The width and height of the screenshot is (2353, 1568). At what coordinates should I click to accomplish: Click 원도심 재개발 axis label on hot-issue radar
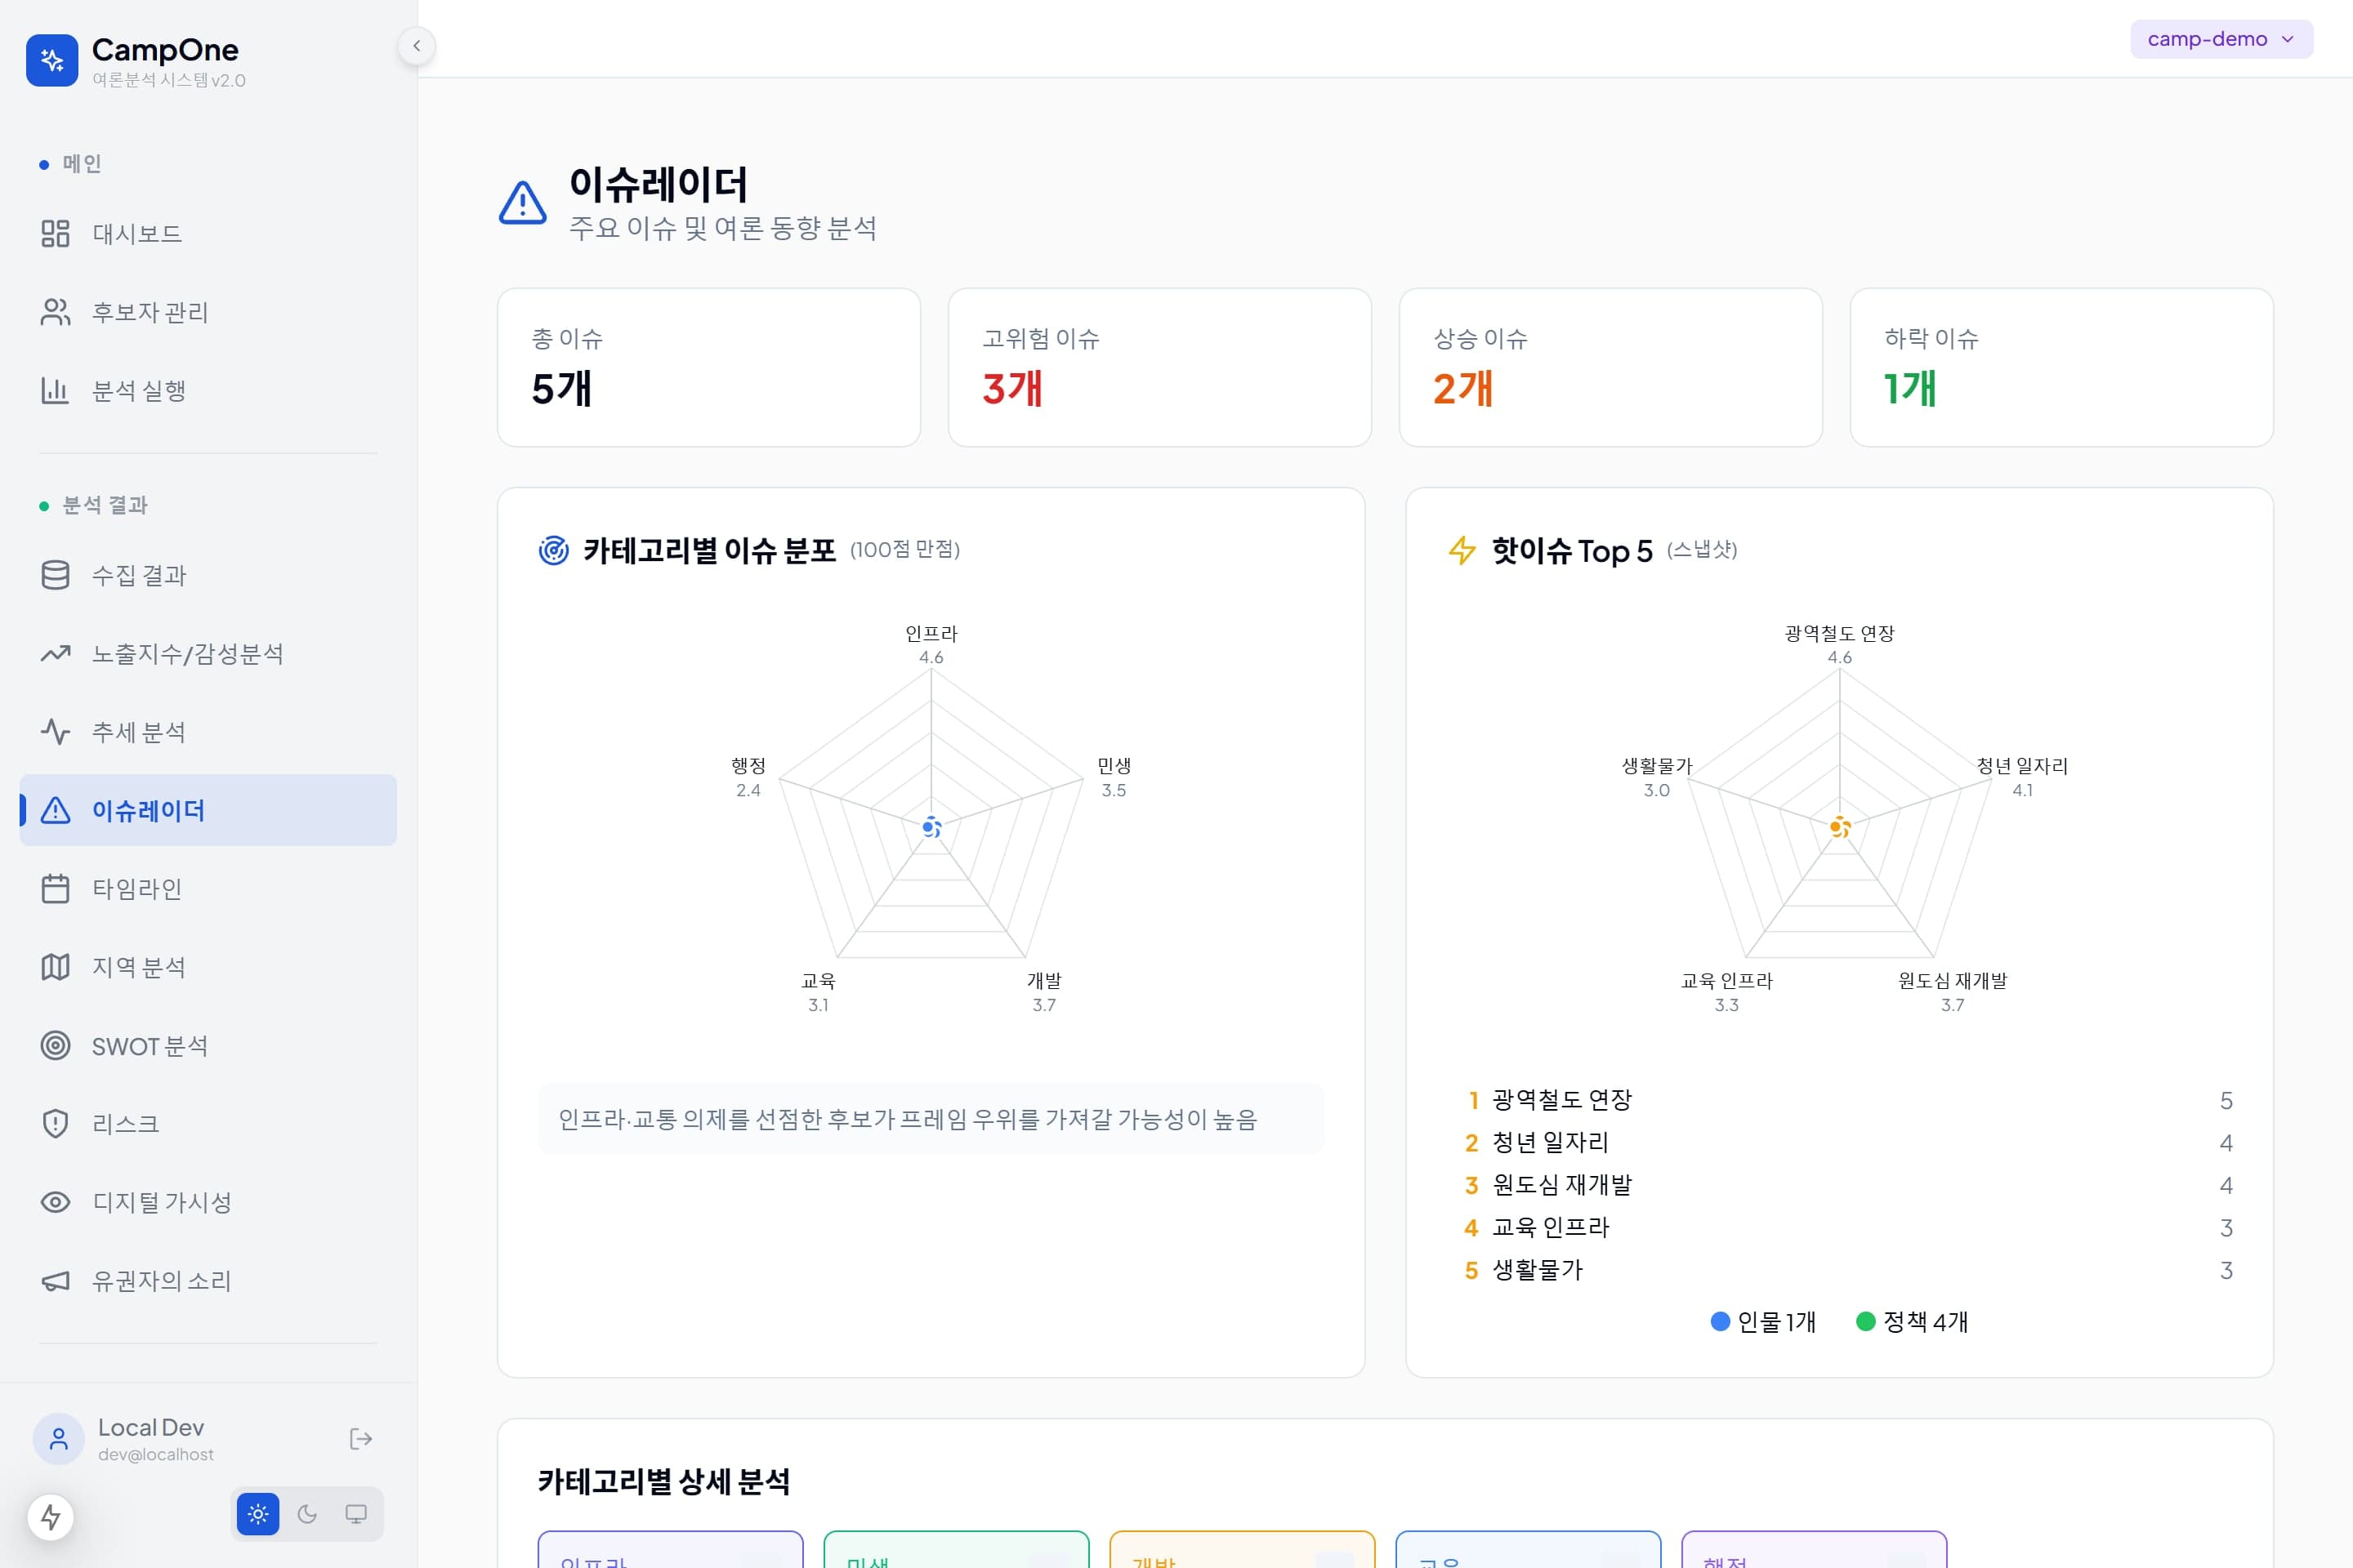point(1953,980)
